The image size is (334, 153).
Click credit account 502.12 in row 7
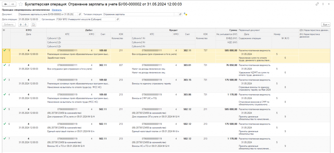click(188, 138)
